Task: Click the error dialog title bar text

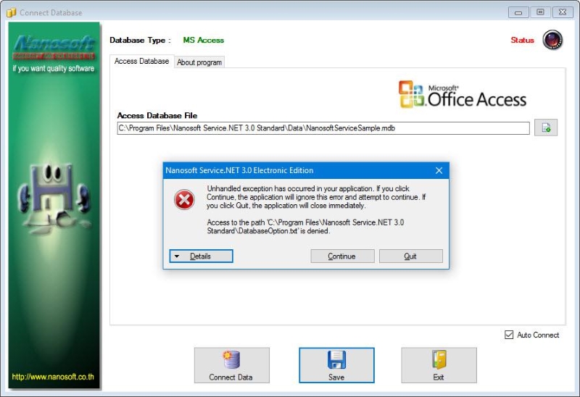Action: [x=239, y=170]
